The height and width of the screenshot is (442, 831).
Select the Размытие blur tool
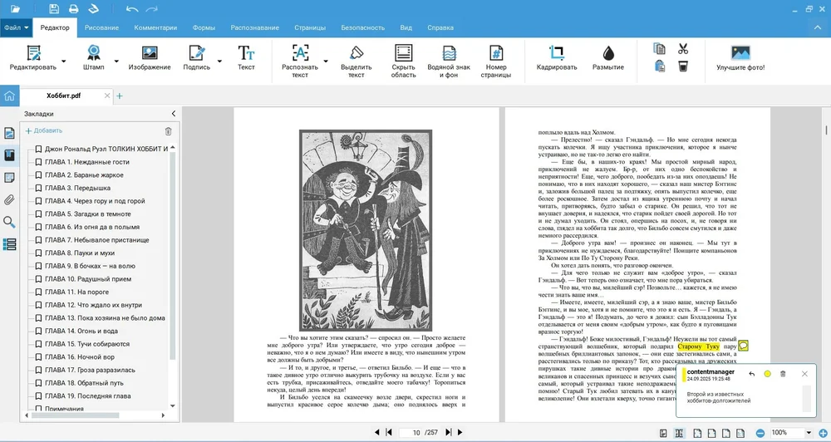tap(608, 58)
